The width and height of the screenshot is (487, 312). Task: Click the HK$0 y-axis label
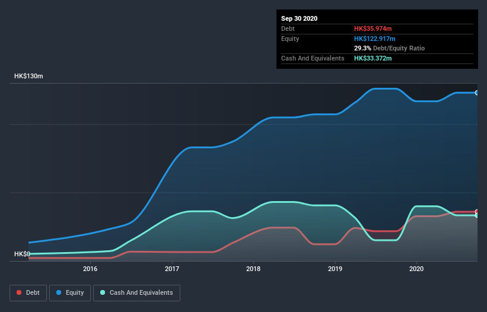click(22, 254)
